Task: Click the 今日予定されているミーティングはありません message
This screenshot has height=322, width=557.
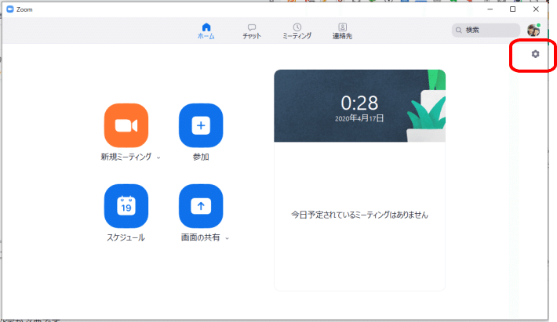Action: (359, 215)
